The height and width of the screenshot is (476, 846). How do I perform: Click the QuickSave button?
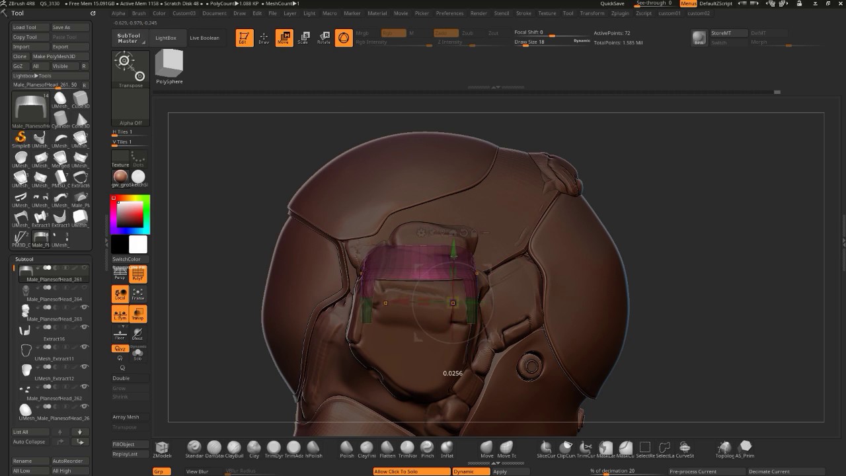(612, 3)
